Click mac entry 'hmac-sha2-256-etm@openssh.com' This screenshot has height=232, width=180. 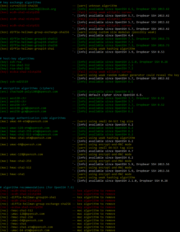pos(34,131)
